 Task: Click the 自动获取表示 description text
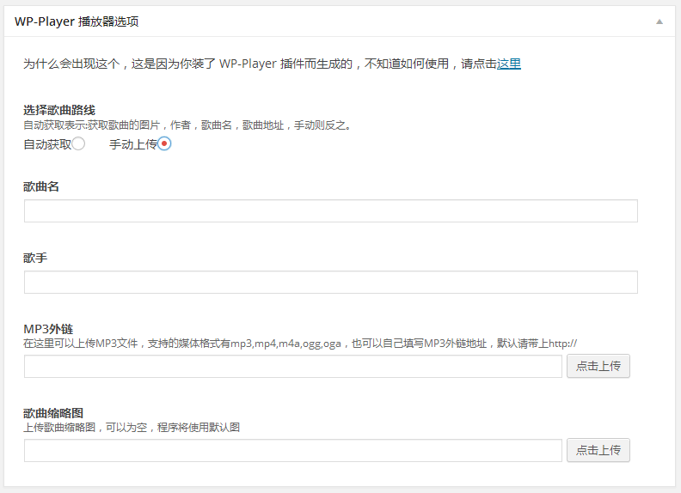click(187, 125)
